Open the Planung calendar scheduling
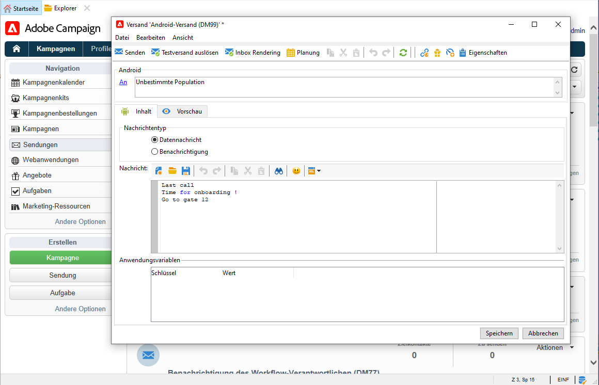599x385 pixels. pos(303,52)
